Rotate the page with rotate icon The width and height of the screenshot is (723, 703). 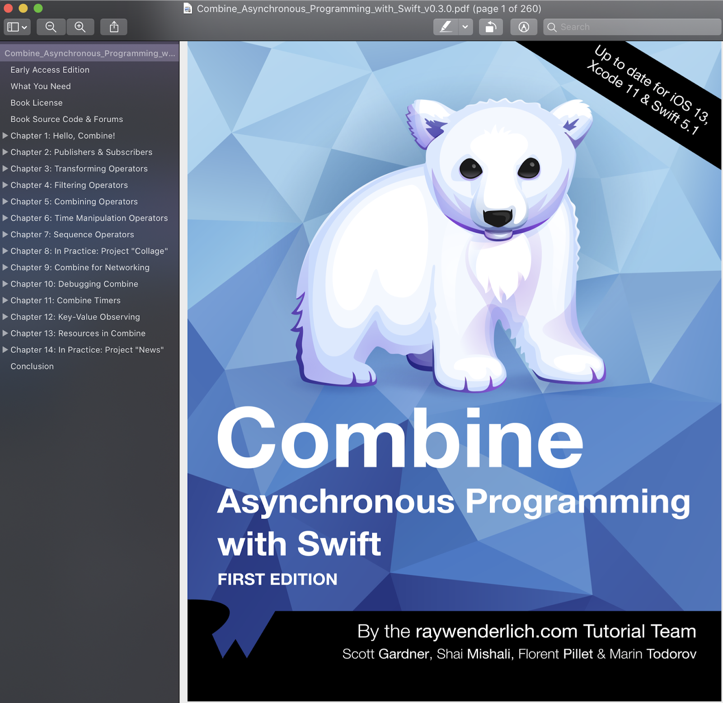coord(491,27)
